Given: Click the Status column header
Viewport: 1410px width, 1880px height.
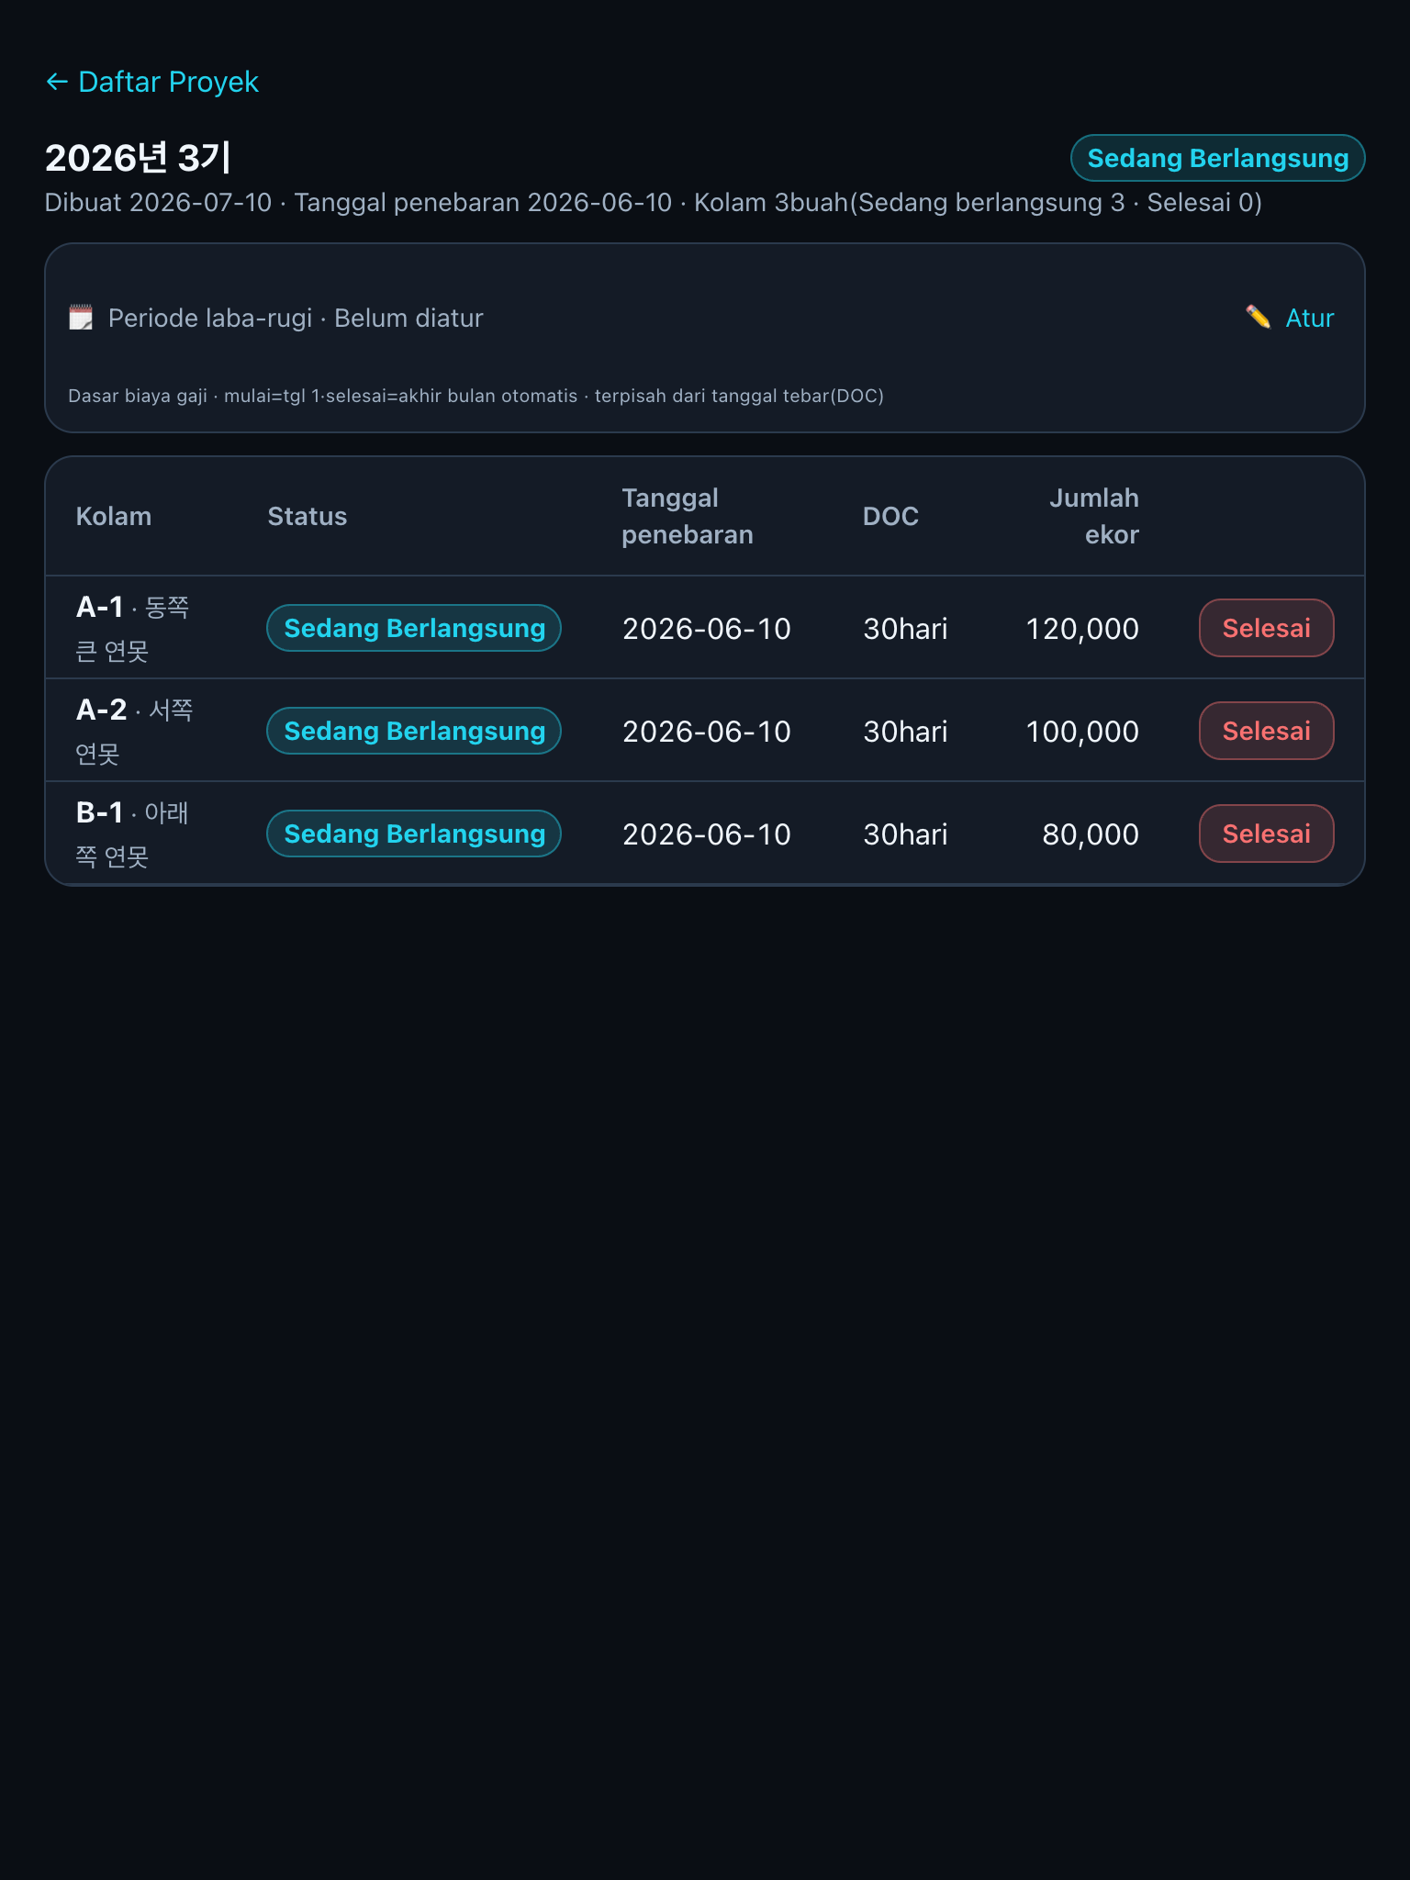Looking at the screenshot, I should 308,516.
